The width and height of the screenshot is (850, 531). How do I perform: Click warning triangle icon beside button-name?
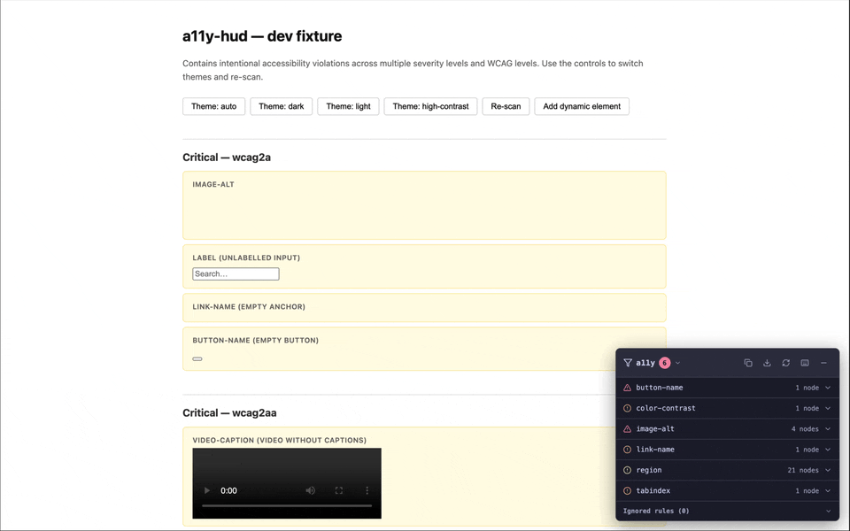tap(627, 388)
